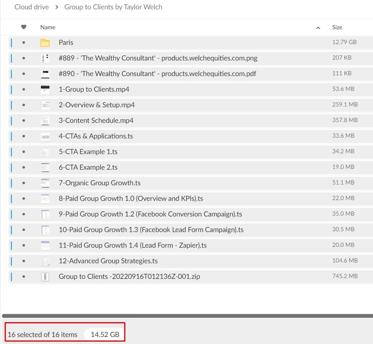The image size is (373, 344).
Task: Select the 4-CTAs & Applications.ts file name
Action: 96,136
